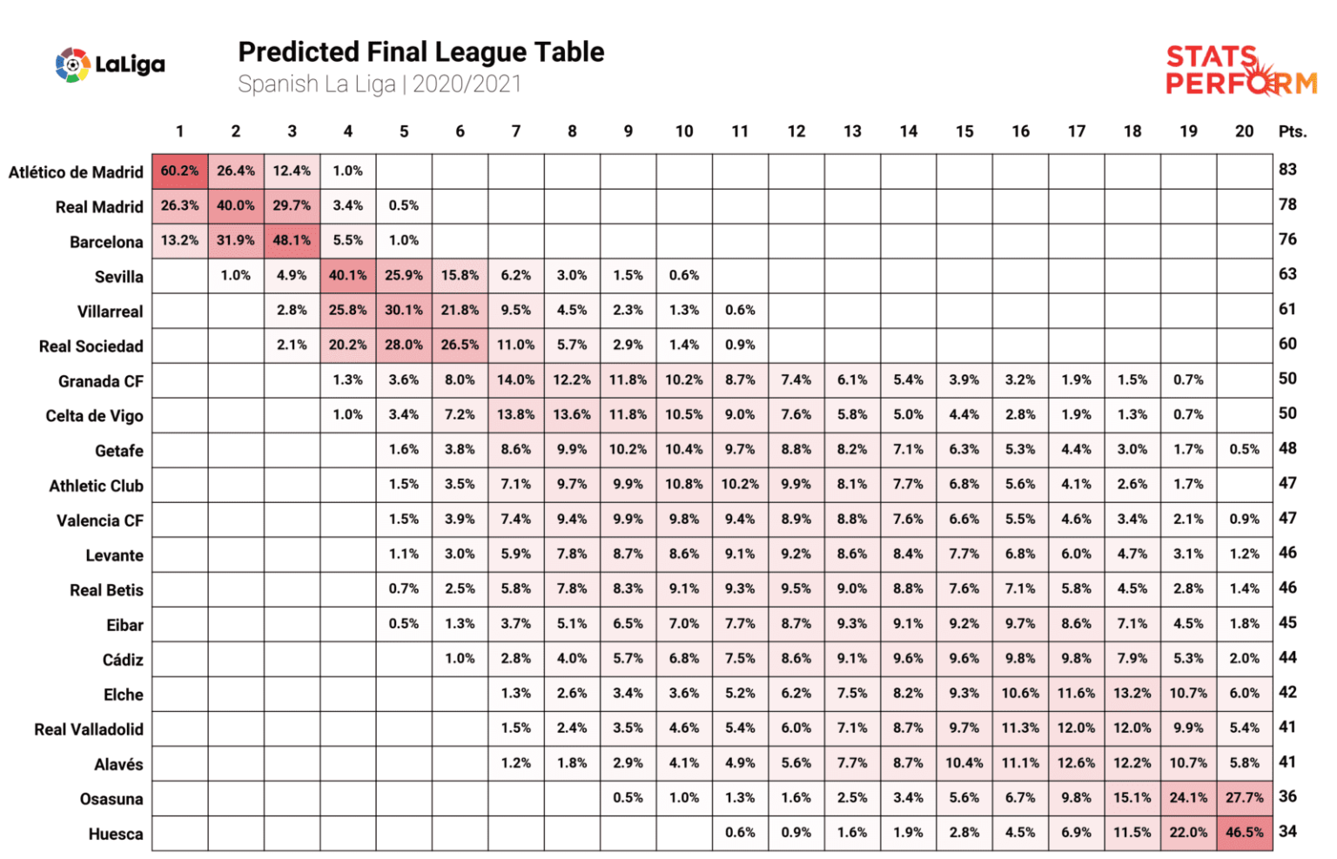The width and height of the screenshot is (1337, 859).
Task: Select Osasuna's 27.7% cell
Action: point(1244,798)
